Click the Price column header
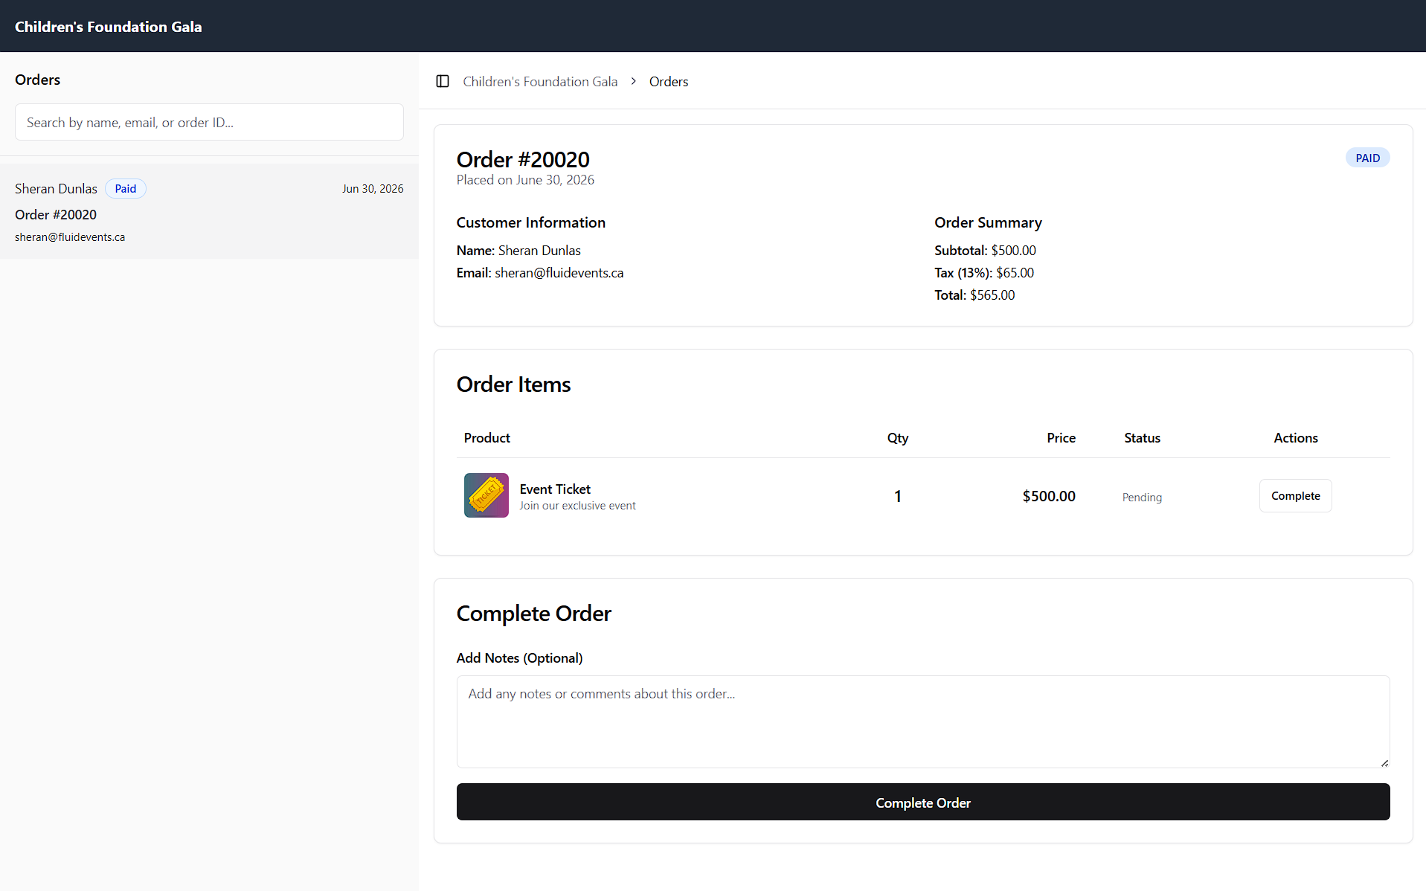Image resolution: width=1426 pixels, height=891 pixels. tap(1061, 438)
